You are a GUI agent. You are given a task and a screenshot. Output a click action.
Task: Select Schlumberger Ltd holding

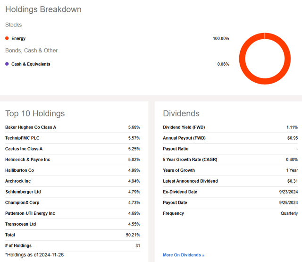23,192
